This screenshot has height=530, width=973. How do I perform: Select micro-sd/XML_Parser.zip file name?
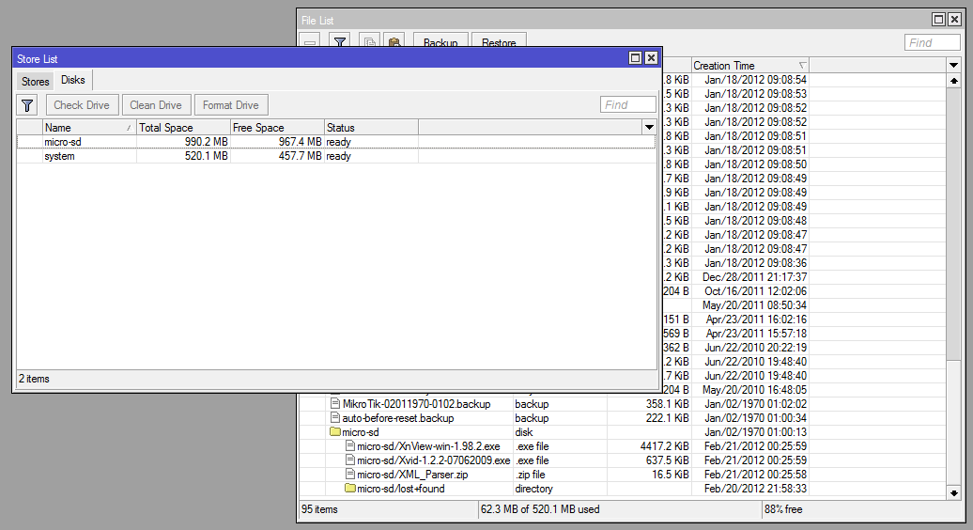[x=412, y=475]
